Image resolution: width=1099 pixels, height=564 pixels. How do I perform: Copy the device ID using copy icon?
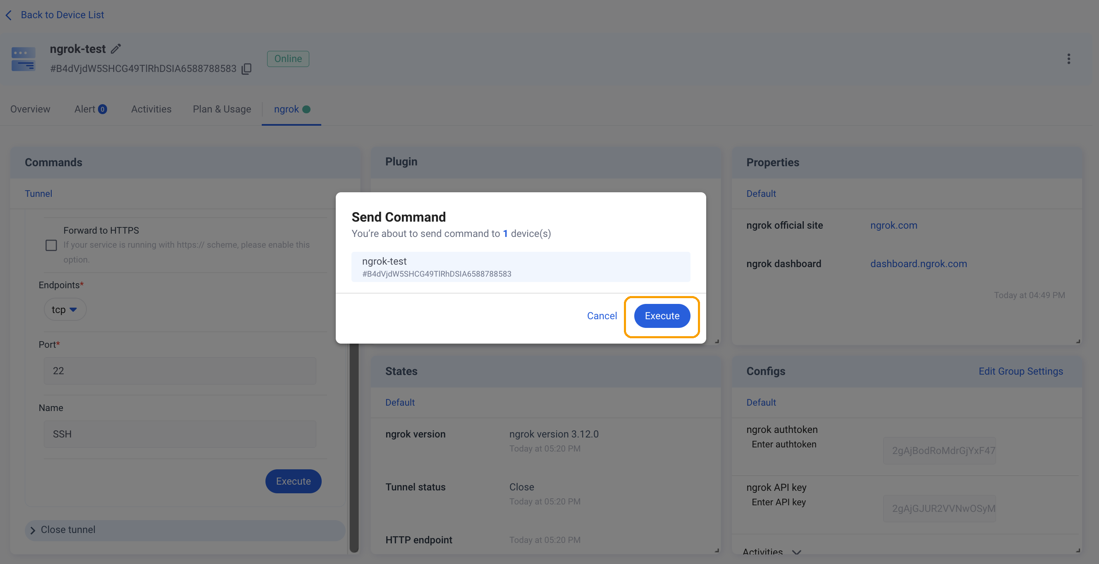tap(246, 69)
